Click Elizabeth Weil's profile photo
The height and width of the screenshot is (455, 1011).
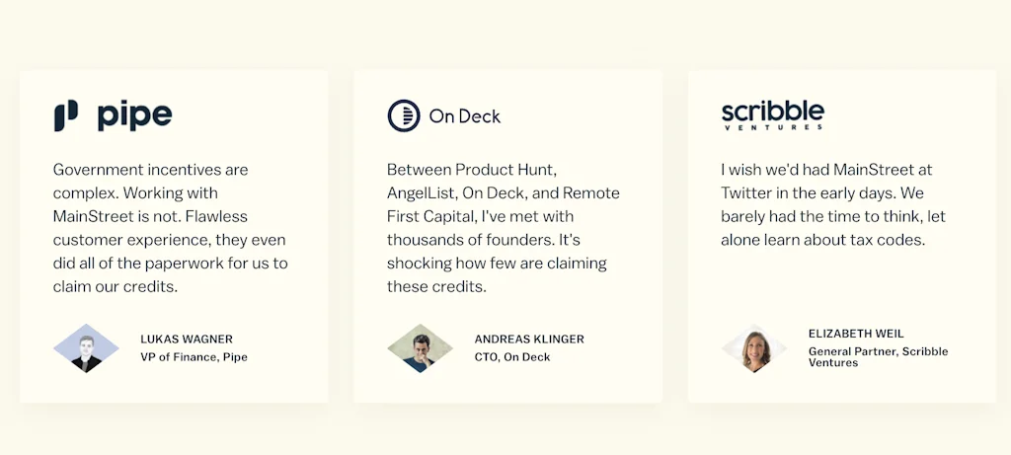[x=754, y=348]
